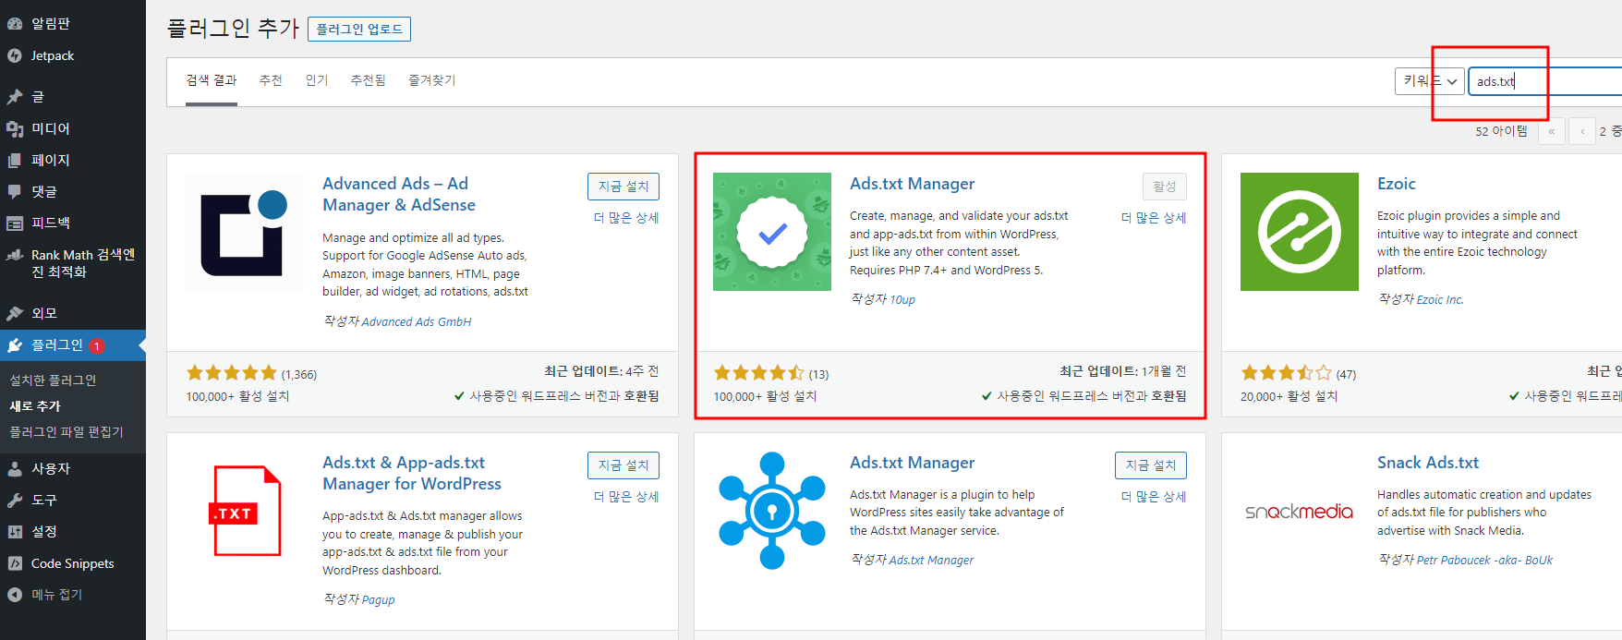Click the 플러그인 업로드 button

tap(359, 30)
